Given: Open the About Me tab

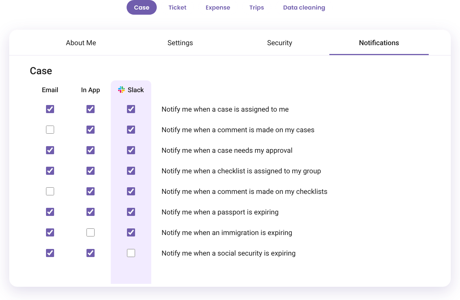Looking at the screenshot, I should click(81, 43).
